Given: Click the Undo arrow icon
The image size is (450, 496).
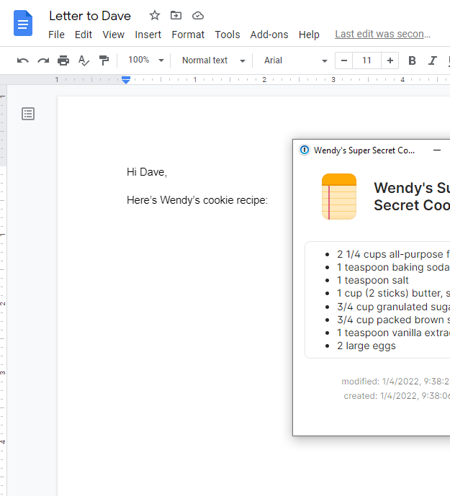Looking at the screenshot, I should tap(23, 60).
